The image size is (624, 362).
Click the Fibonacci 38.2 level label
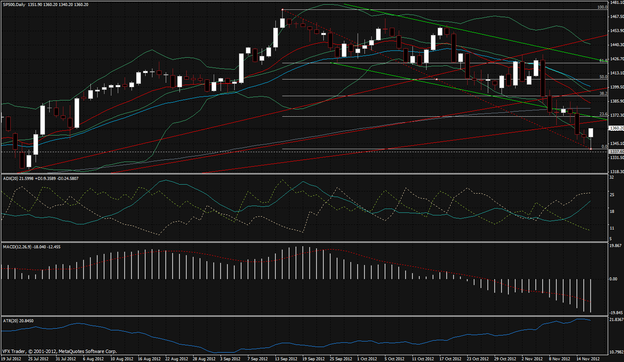603,94
